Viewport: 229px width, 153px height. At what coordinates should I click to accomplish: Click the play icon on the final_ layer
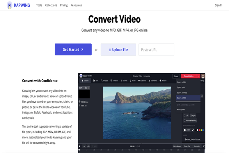click(x=186, y=140)
